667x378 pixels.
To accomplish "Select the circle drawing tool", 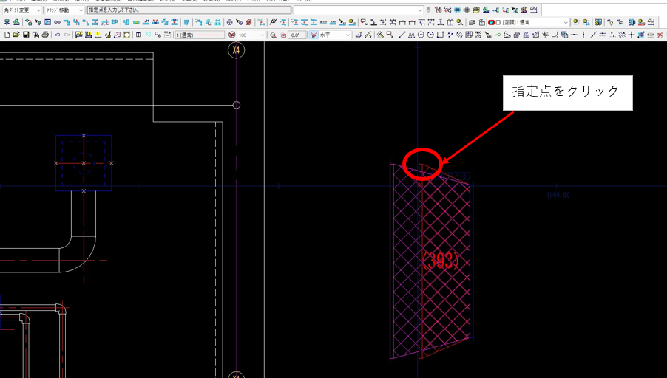I will pyautogui.click(x=421, y=35).
